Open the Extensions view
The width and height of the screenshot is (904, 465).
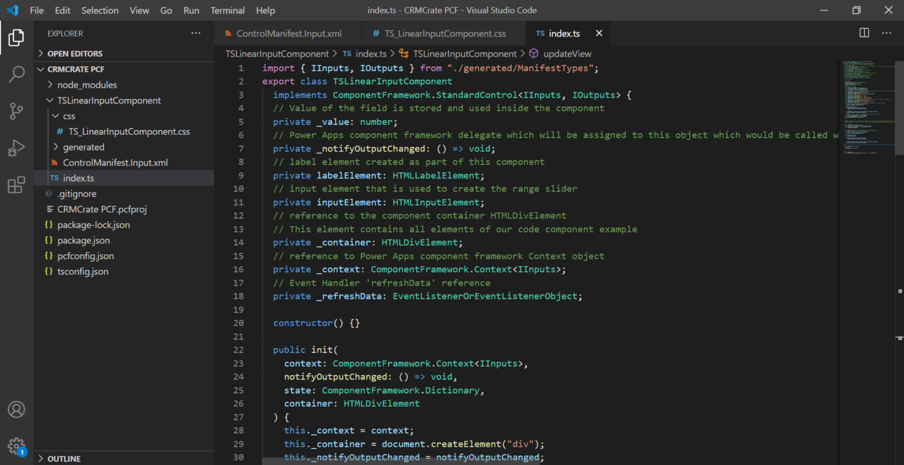point(16,185)
